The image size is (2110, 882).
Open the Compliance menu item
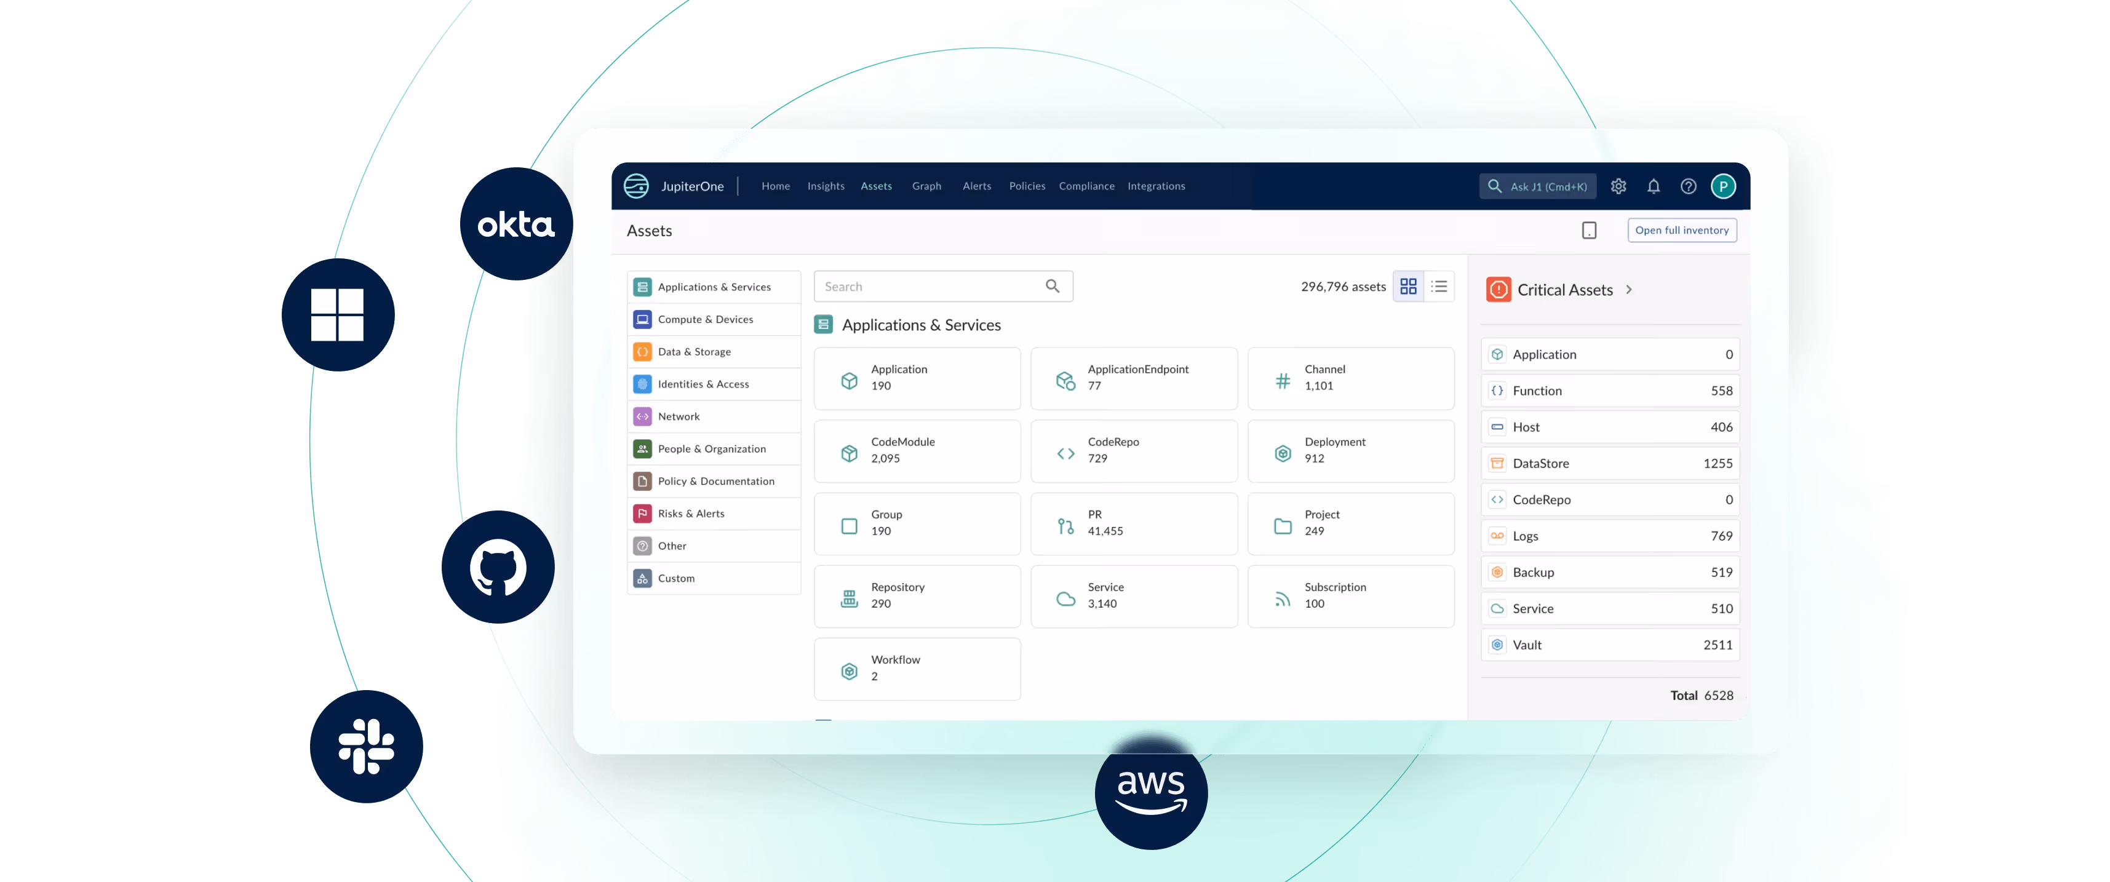tap(1086, 186)
